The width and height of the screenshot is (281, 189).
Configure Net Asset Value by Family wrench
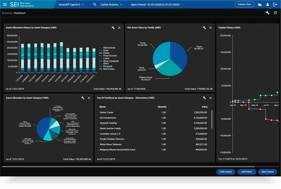point(204,28)
